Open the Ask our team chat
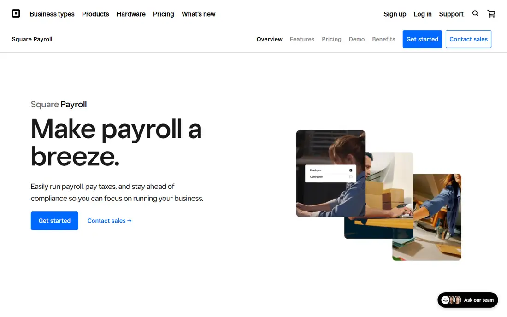This screenshot has width=507, height=317. (x=467, y=300)
